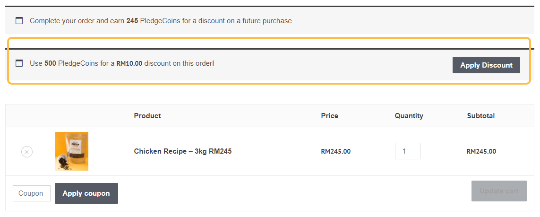Open the Chicken Recipe product thumbnail
The image size is (540, 217).
[x=72, y=151]
